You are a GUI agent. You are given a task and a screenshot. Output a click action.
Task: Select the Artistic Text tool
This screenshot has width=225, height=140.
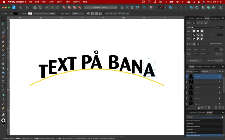click(x=3, y=99)
